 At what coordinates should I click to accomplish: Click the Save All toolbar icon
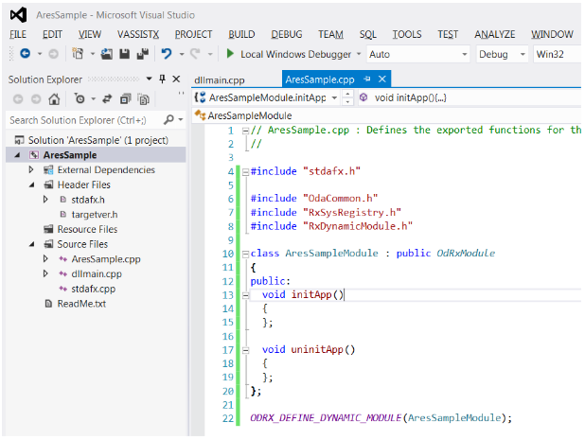[143, 54]
